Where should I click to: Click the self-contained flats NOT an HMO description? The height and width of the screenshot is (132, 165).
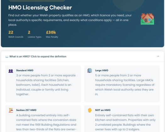pos(125,122)
